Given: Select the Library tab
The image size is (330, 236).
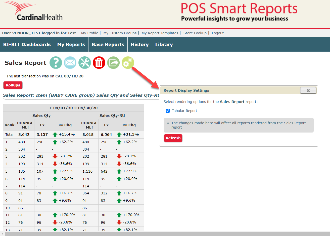Looking at the screenshot, I should coord(164,45).
